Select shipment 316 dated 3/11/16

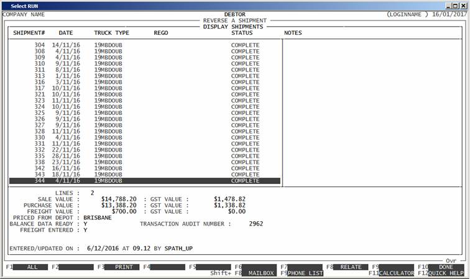145,82
